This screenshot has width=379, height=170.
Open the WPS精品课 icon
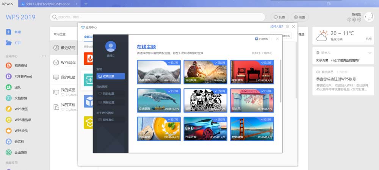pyautogui.click(x=9, y=120)
